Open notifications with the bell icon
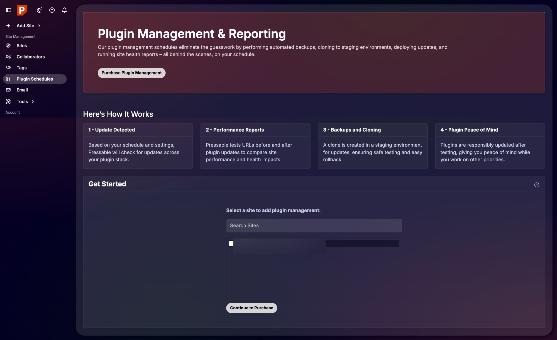 tap(64, 10)
